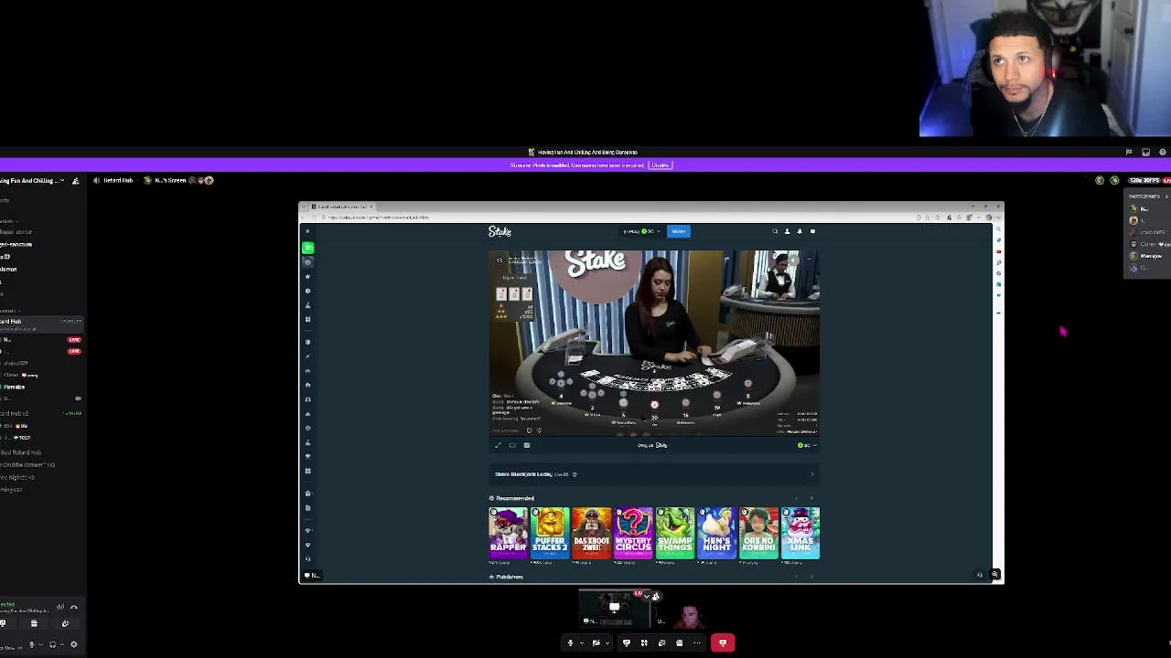1171x658 pixels.
Task: Go to next Recommended games page arrow
Action: [x=811, y=498]
